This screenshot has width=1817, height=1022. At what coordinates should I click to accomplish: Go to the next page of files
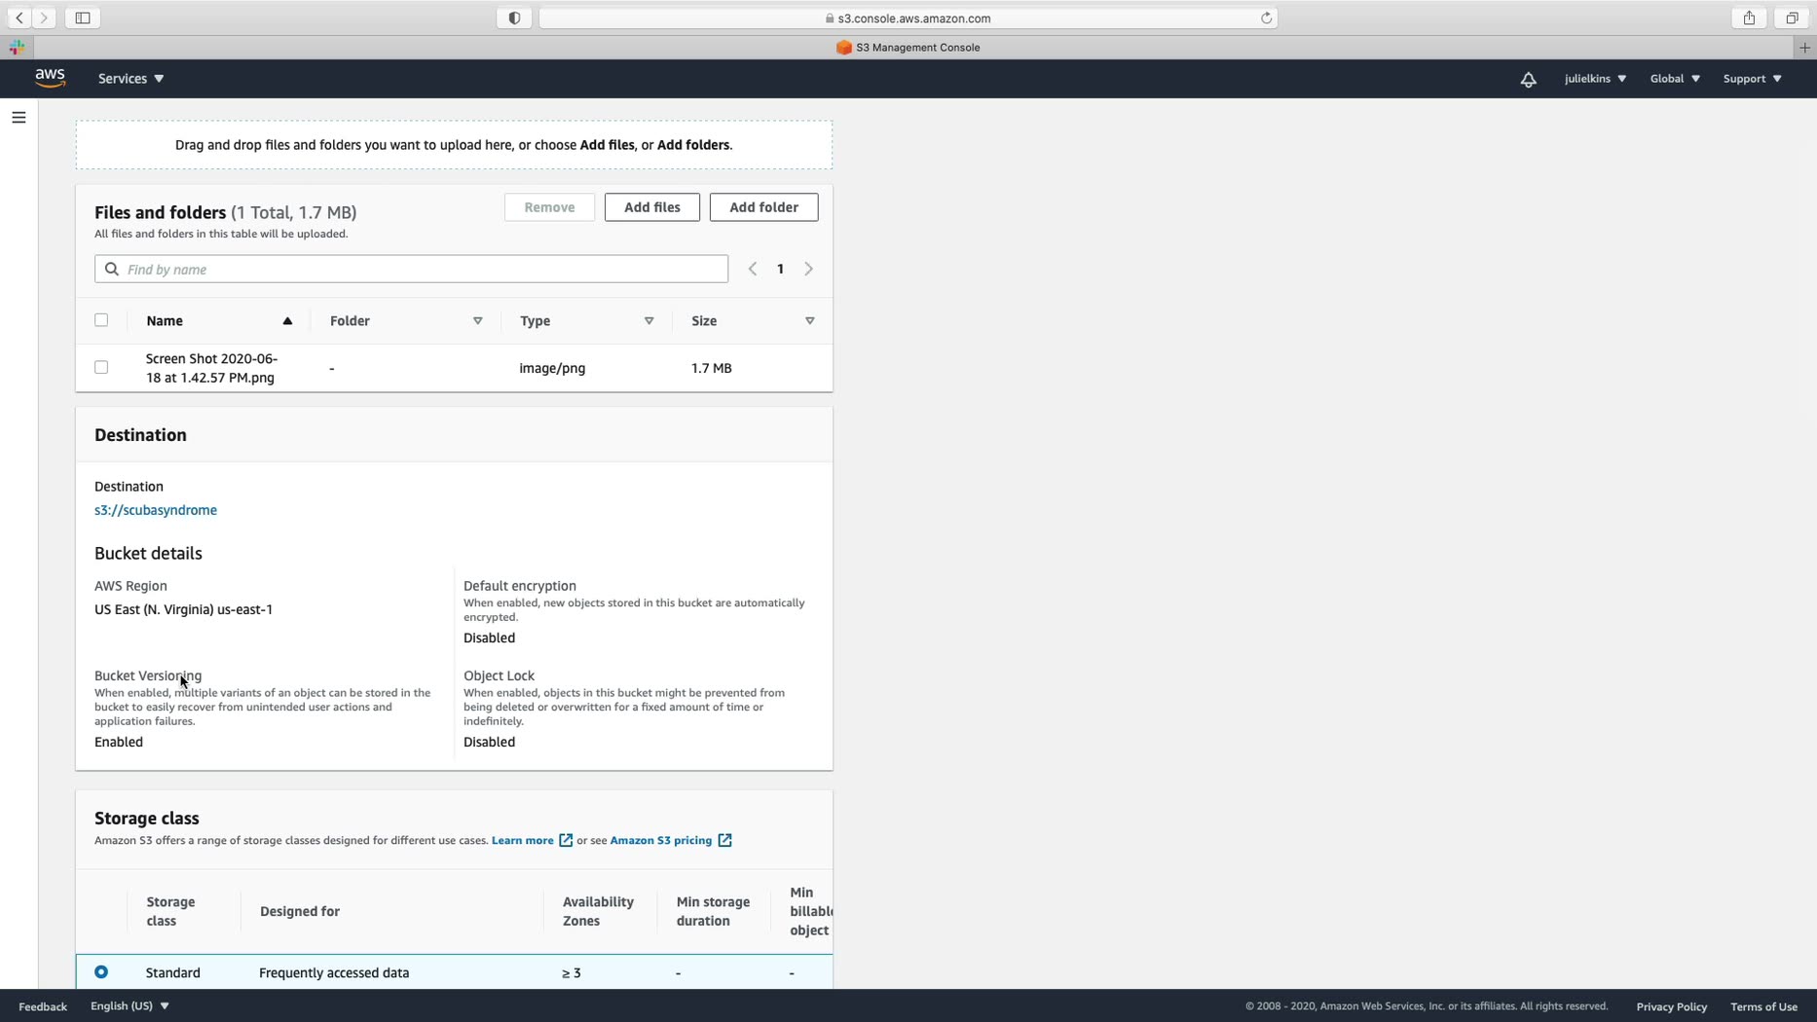[x=808, y=269]
